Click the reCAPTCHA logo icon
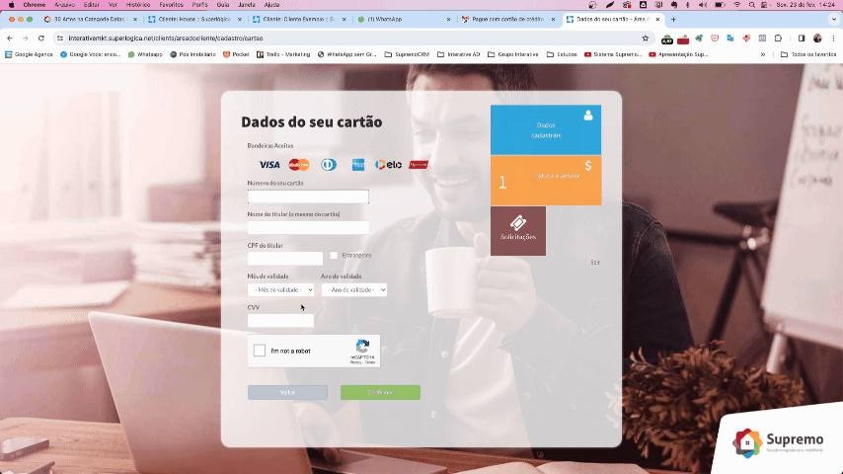Image resolution: width=843 pixels, height=474 pixels. point(362,346)
